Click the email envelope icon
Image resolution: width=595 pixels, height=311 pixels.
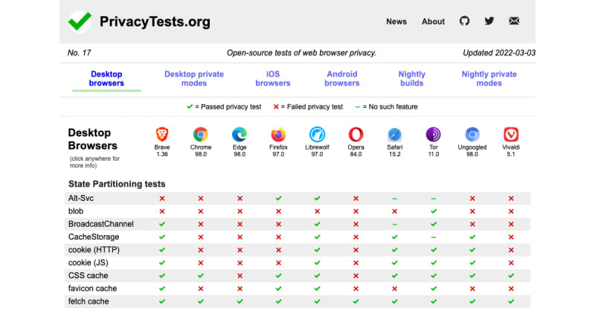(514, 21)
